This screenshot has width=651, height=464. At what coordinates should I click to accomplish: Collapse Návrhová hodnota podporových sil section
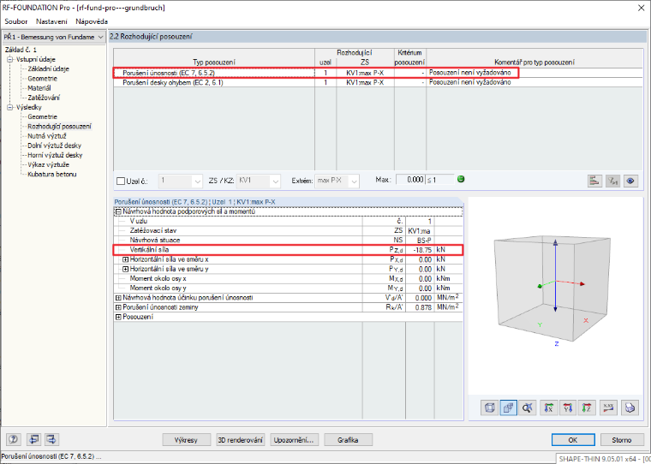click(x=118, y=211)
